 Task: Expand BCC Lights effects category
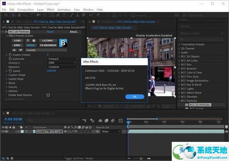coord(179,89)
